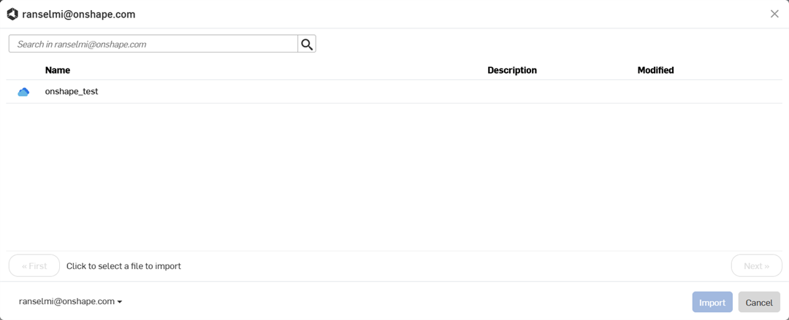Open the ranselmi@onshape.com account dropdown at bottom

(x=67, y=301)
